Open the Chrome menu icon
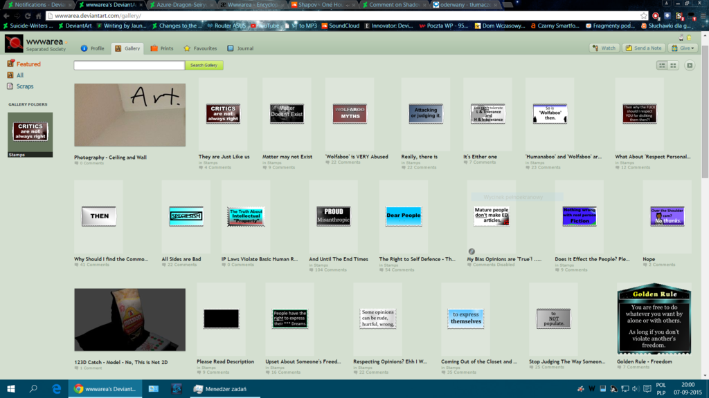709x398 pixels. point(701,15)
